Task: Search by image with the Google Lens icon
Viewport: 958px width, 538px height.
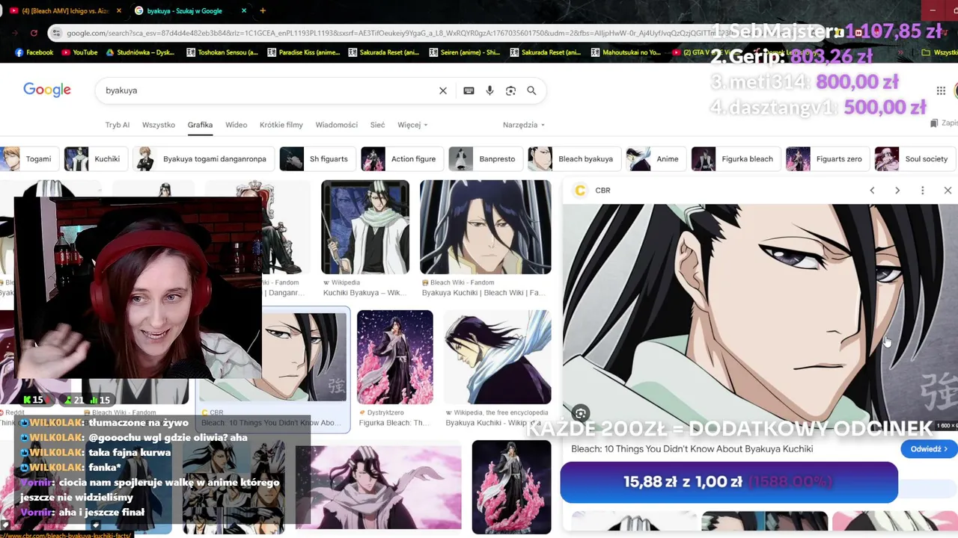Action: tap(510, 90)
